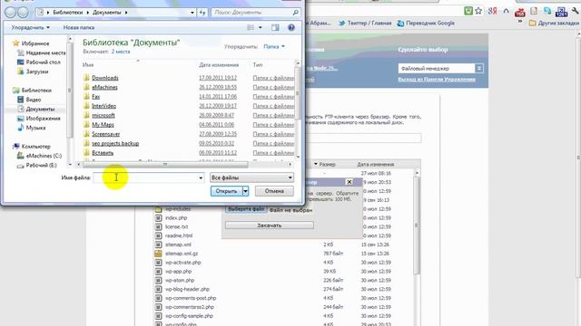Click the Back arrow in the file dialog
Viewport: 581px width, 326px height.
pos(10,12)
